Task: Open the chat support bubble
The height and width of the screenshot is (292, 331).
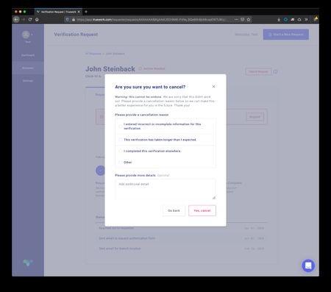Action: (x=308, y=266)
